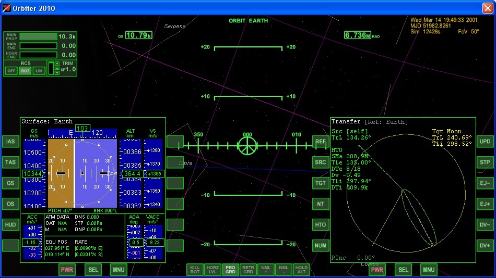Click the 'Sim 12428s' time readout
The width and height of the screenshot is (496, 278).
pos(425,32)
